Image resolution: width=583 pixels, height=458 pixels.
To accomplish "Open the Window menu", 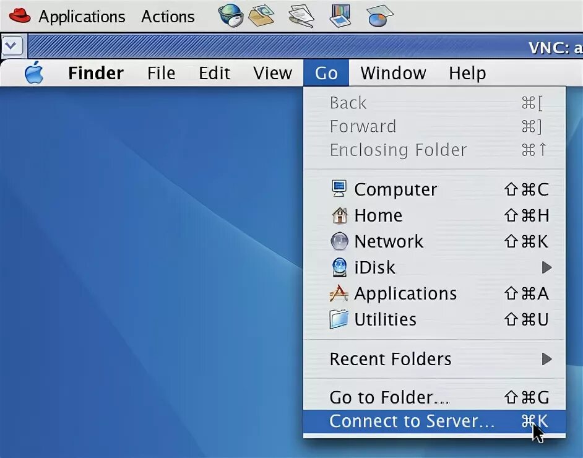I will [x=393, y=73].
